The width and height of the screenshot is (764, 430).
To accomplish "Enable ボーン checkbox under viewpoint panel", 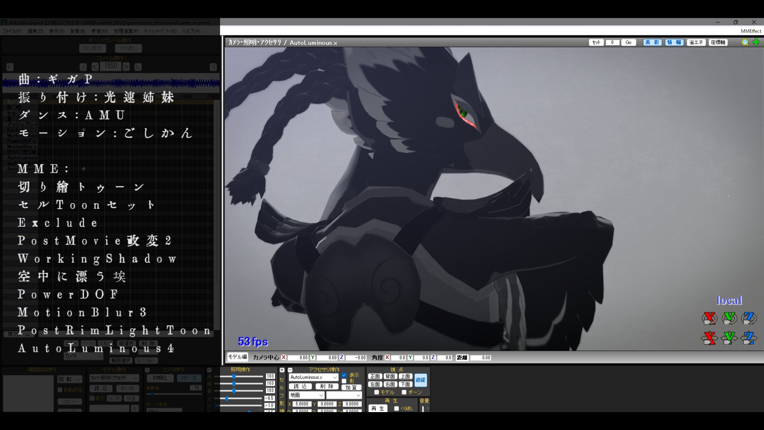I will (x=404, y=392).
